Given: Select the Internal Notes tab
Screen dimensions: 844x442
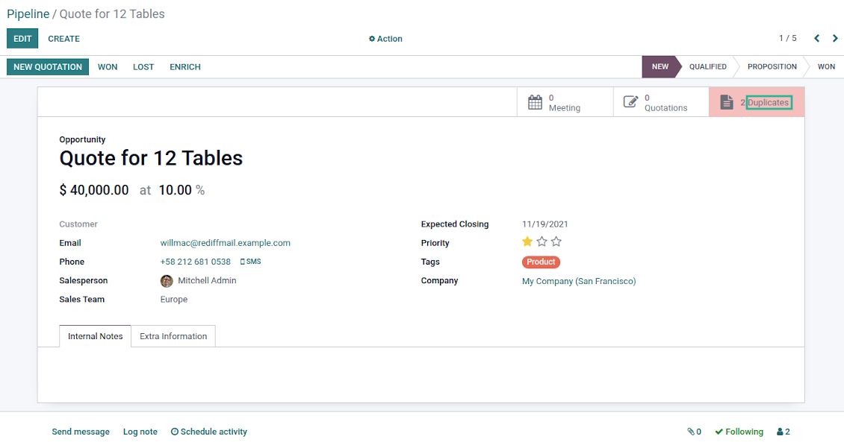Looking at the screenshot, I should (x=95, y=336).
